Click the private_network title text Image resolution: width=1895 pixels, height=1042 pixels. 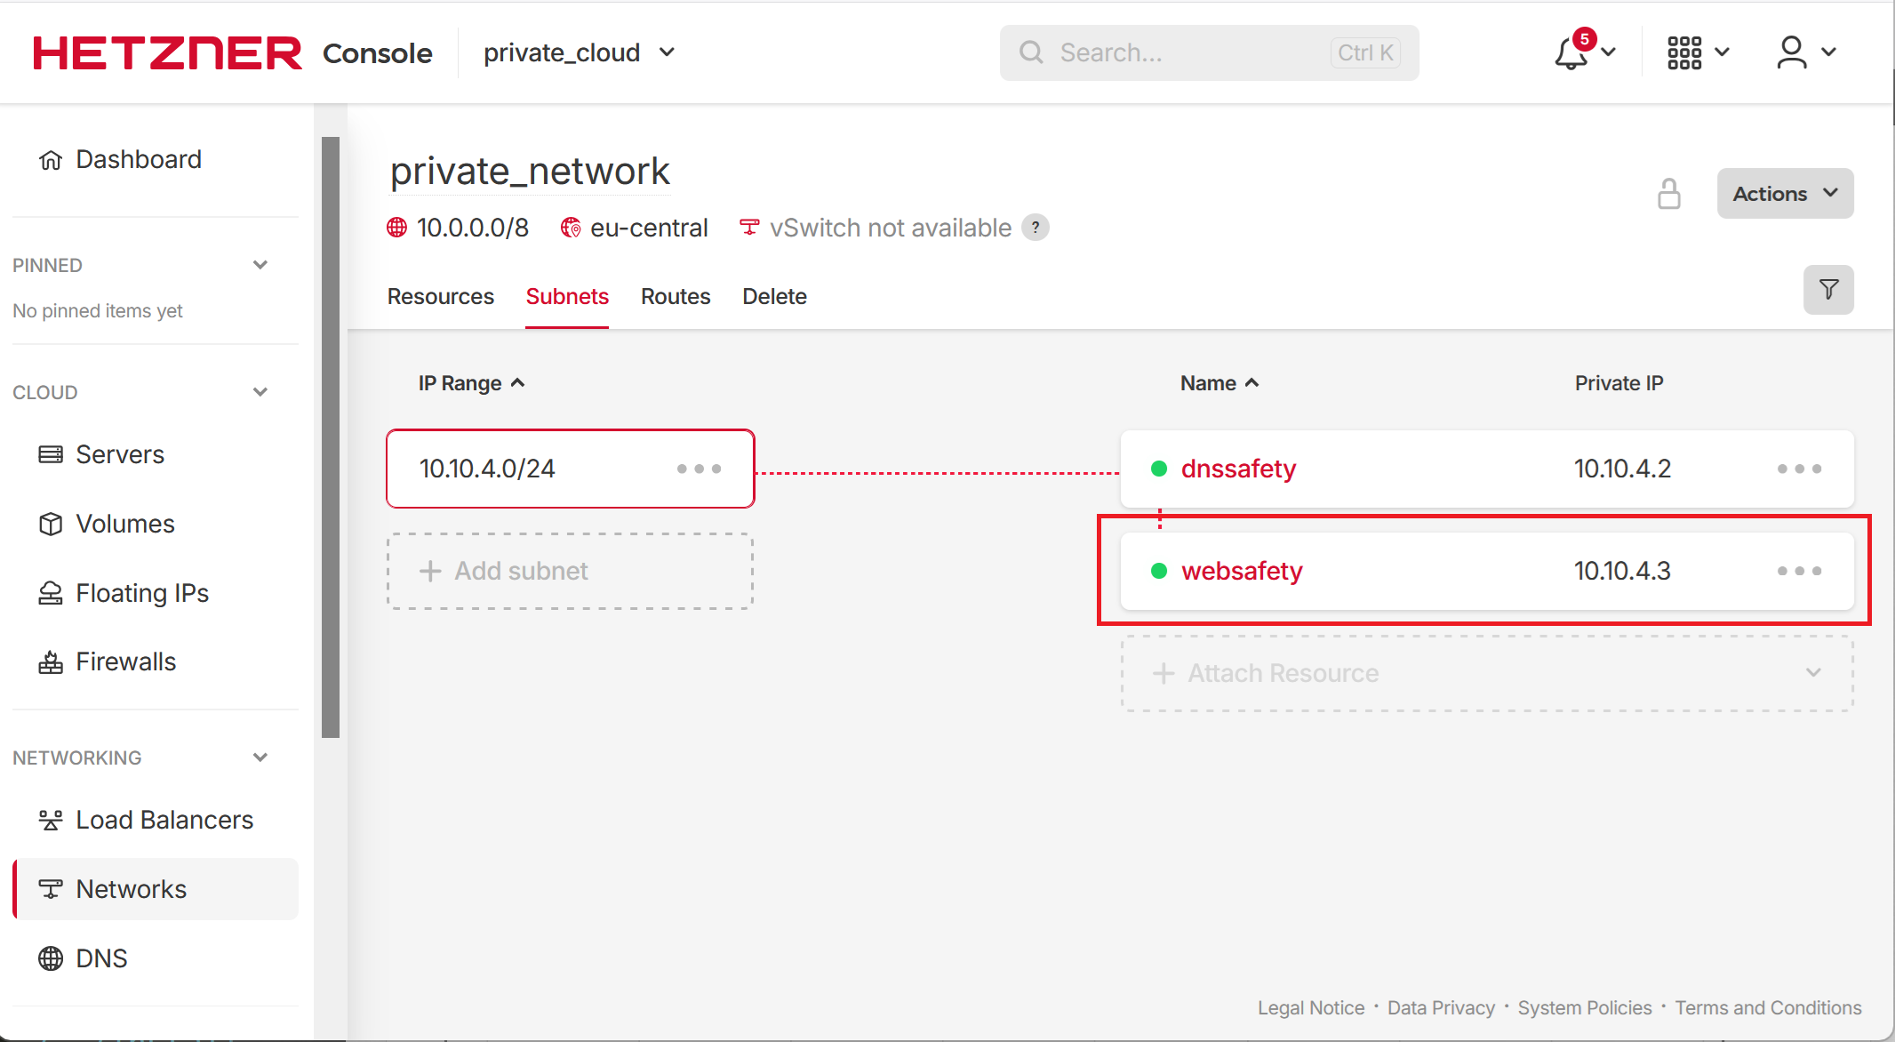coord(530,171)
